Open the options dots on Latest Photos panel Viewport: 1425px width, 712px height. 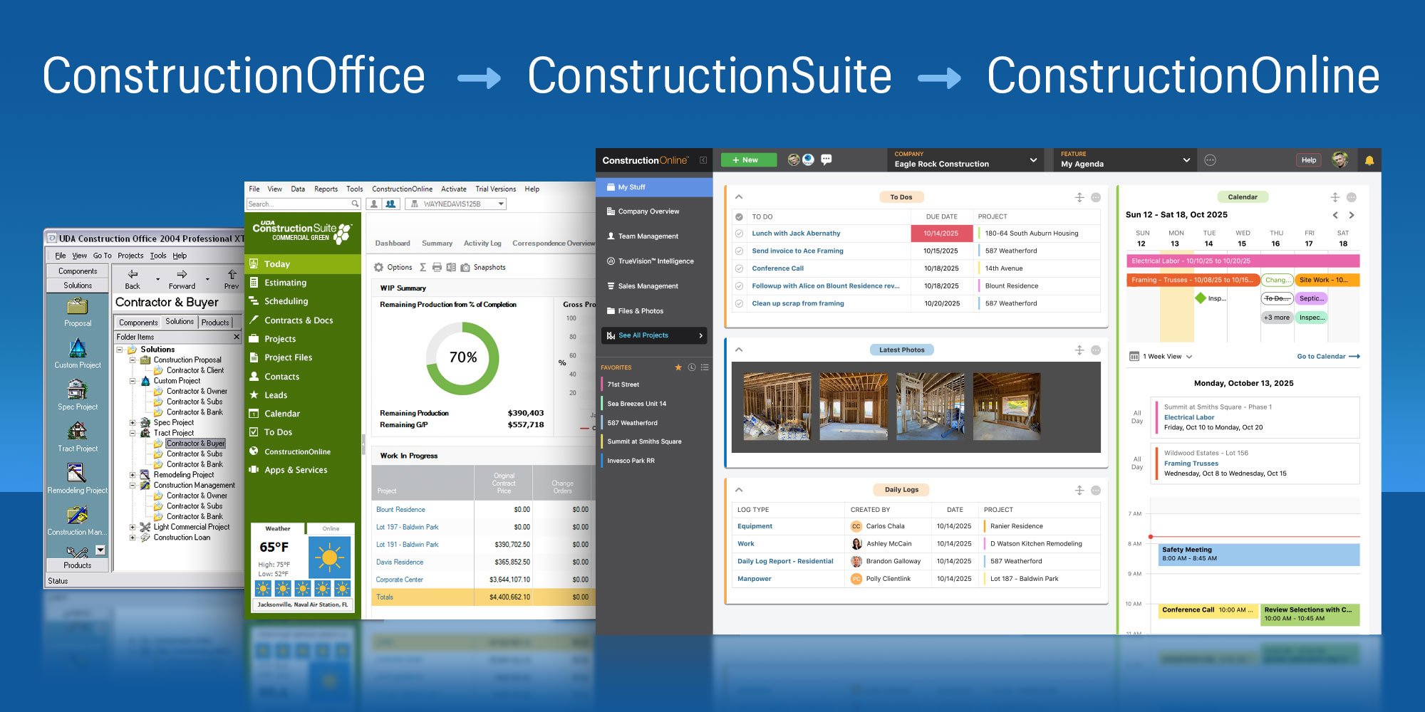[1096, 350]
